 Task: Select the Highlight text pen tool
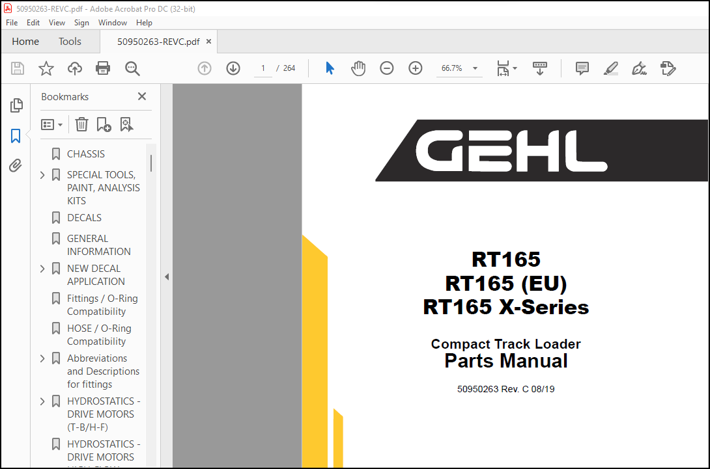(611, 68)
